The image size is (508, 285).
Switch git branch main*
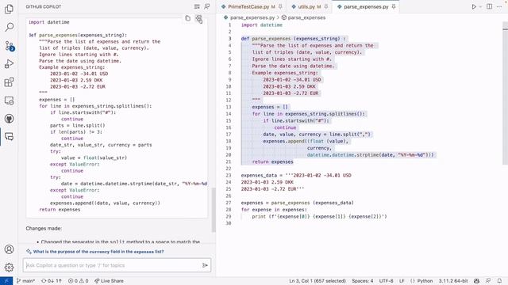25,281
